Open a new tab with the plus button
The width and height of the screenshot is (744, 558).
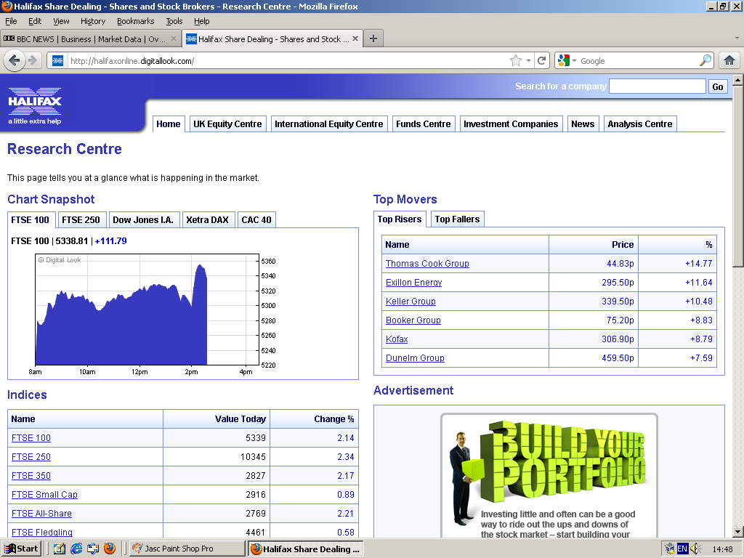[x=373, y=39]
